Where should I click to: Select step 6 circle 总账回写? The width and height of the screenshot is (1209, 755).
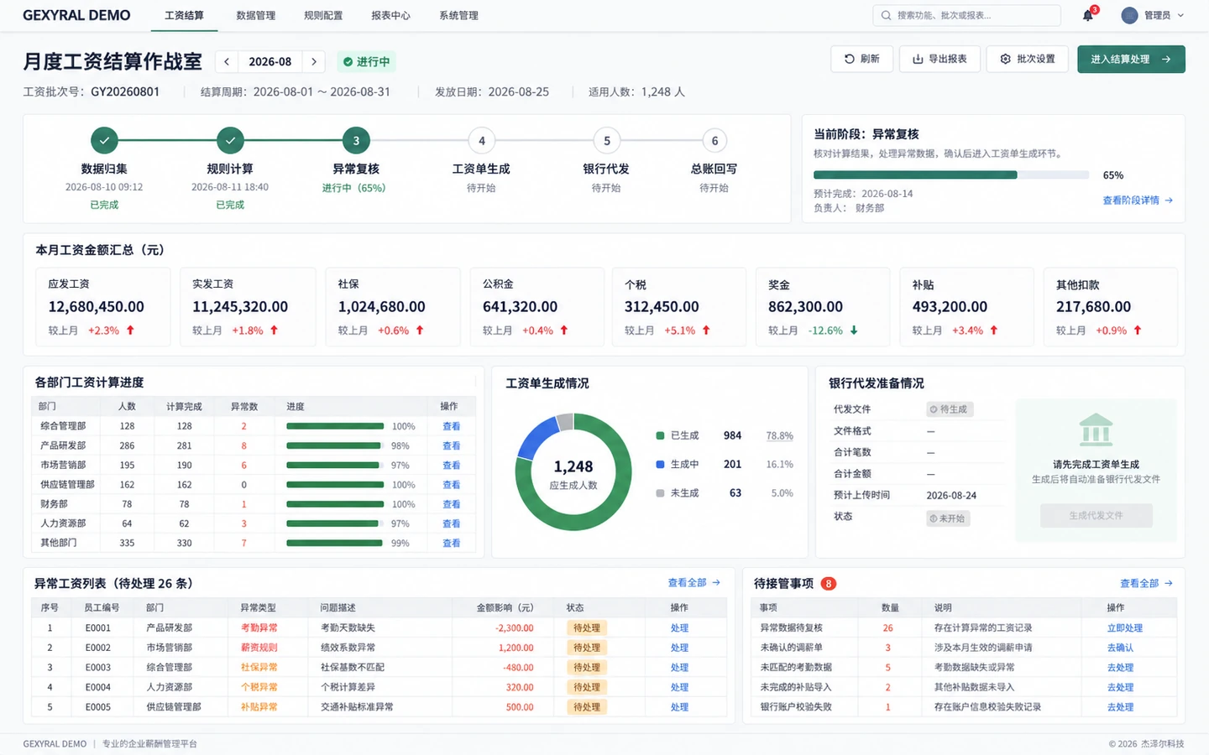pos(714,140)
